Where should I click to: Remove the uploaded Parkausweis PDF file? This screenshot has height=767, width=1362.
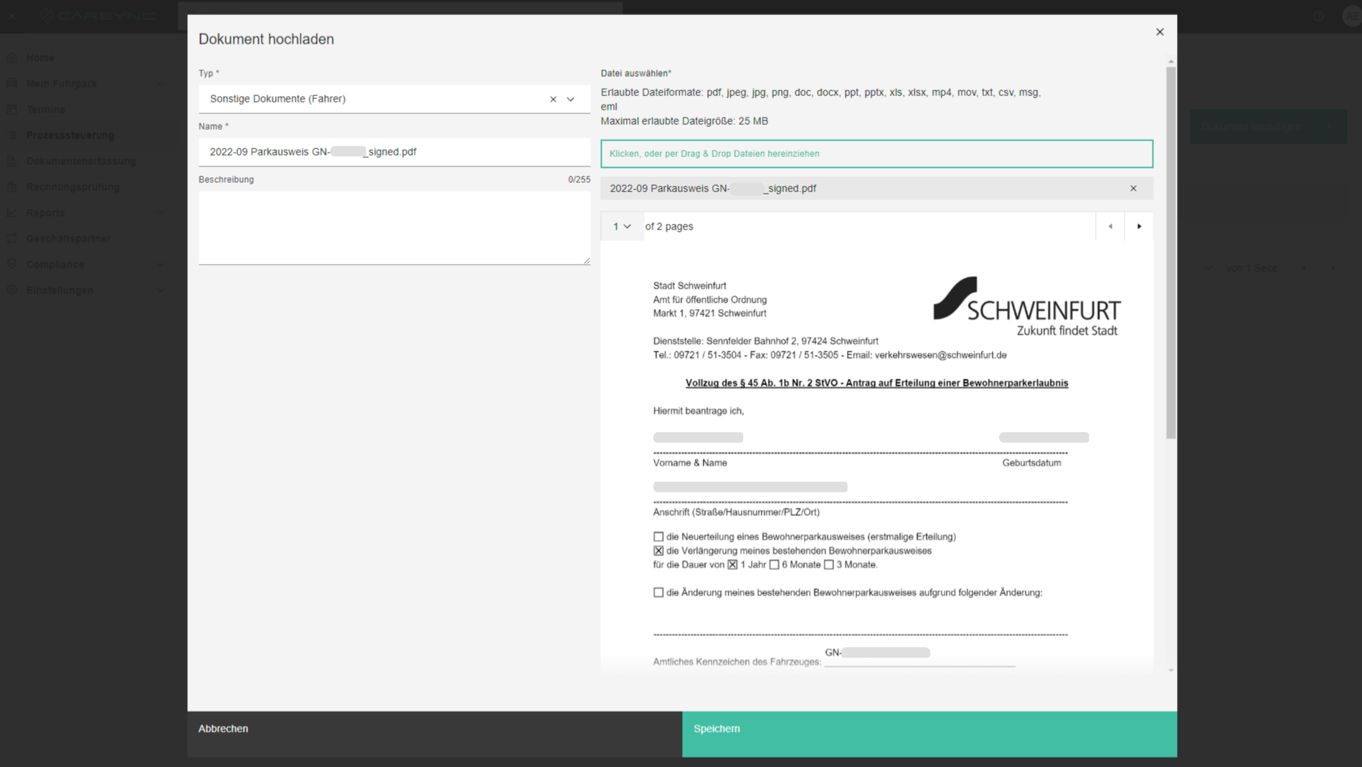[1133, 189]
